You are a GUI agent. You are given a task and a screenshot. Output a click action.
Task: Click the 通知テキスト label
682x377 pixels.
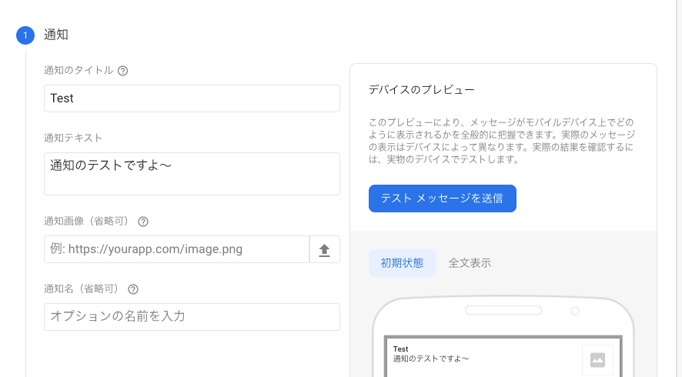73,138
